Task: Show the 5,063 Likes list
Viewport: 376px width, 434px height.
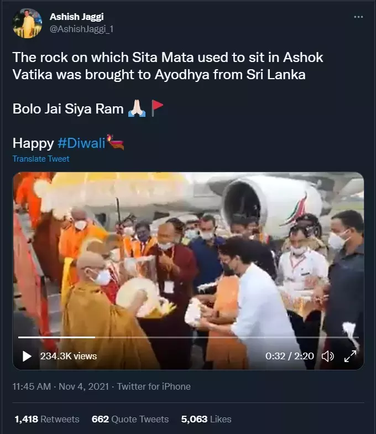Action: click(206, 419)
